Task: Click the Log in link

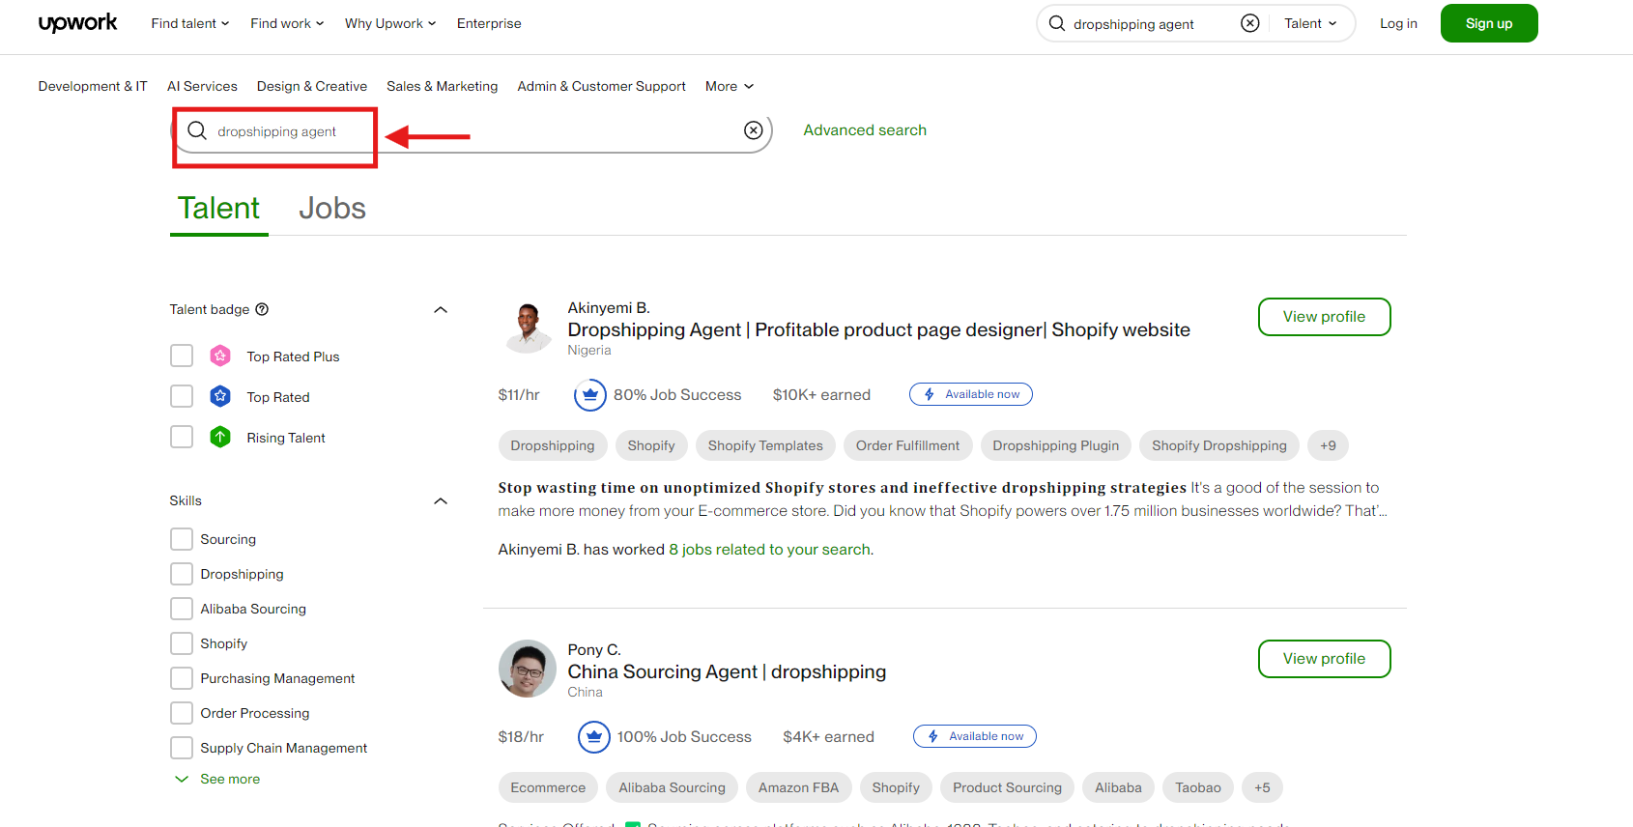Action: (1398, 23)
